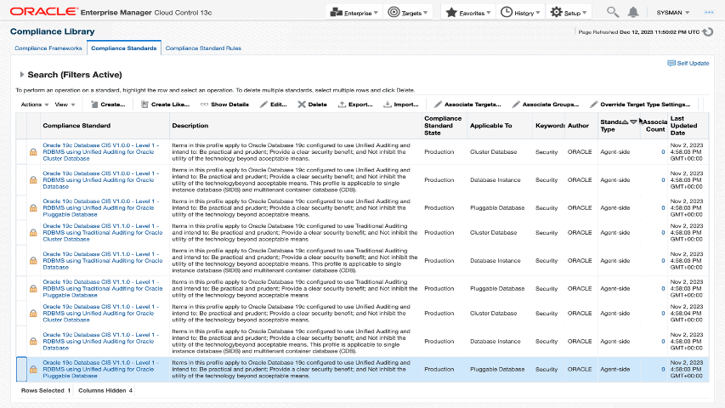Open V1.1.0 Unified Auditing Cluster Database standard
This screenshot has height=408, width=725.
pyautogui.click(x=101, y=313)
